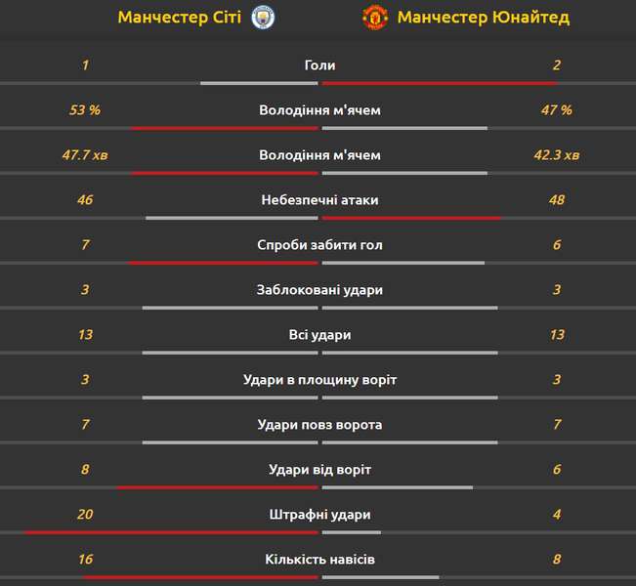Click the 53 % possession value
The height and width of the screenshot is (586, 636).
click(85, 110)
